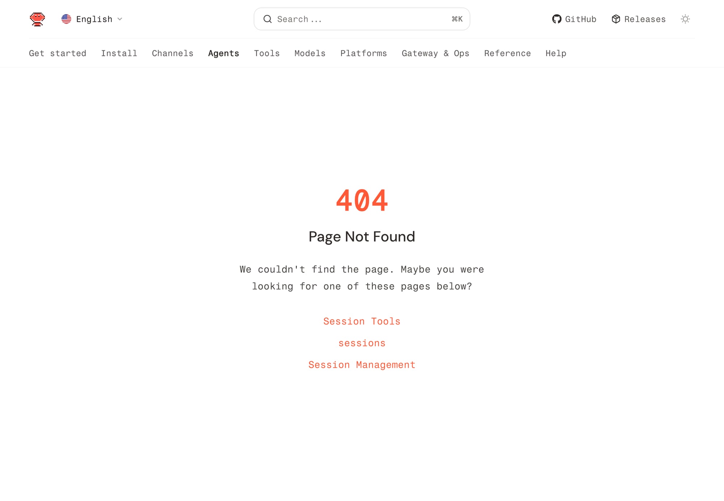
Task: Go to the Tools tab
Action: click(267, 53)
